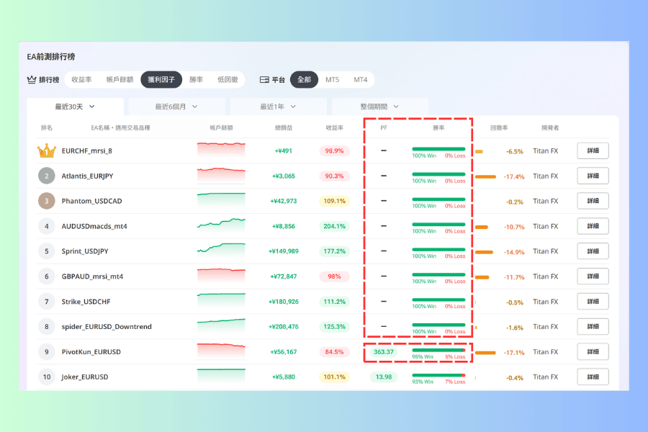Image resolution: width=648 pixels, height=432 pixels.
Task: Click the EURCHF_mrsi_8 balance chart thumbnail
Action: coord(221,150)
